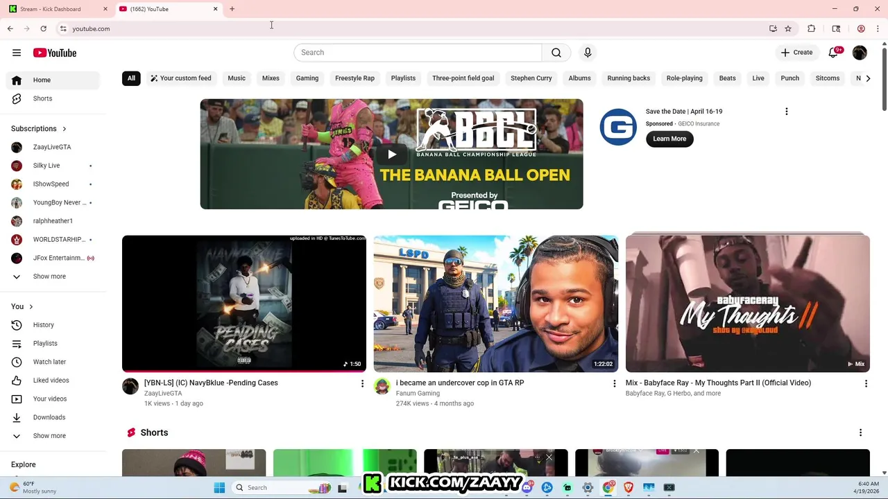Select Home in the sidebar
Screen dimensions: 888x499
point(52,80)
